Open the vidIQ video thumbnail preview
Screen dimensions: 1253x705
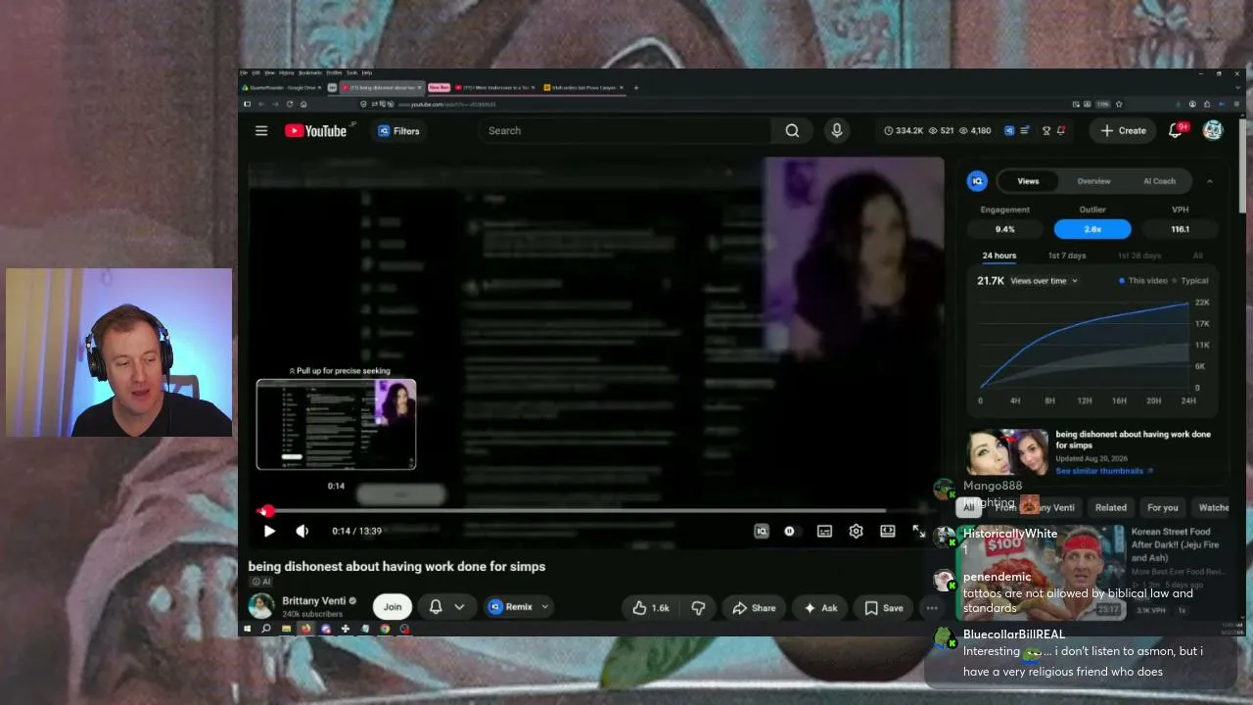[x=1007, y=451]
